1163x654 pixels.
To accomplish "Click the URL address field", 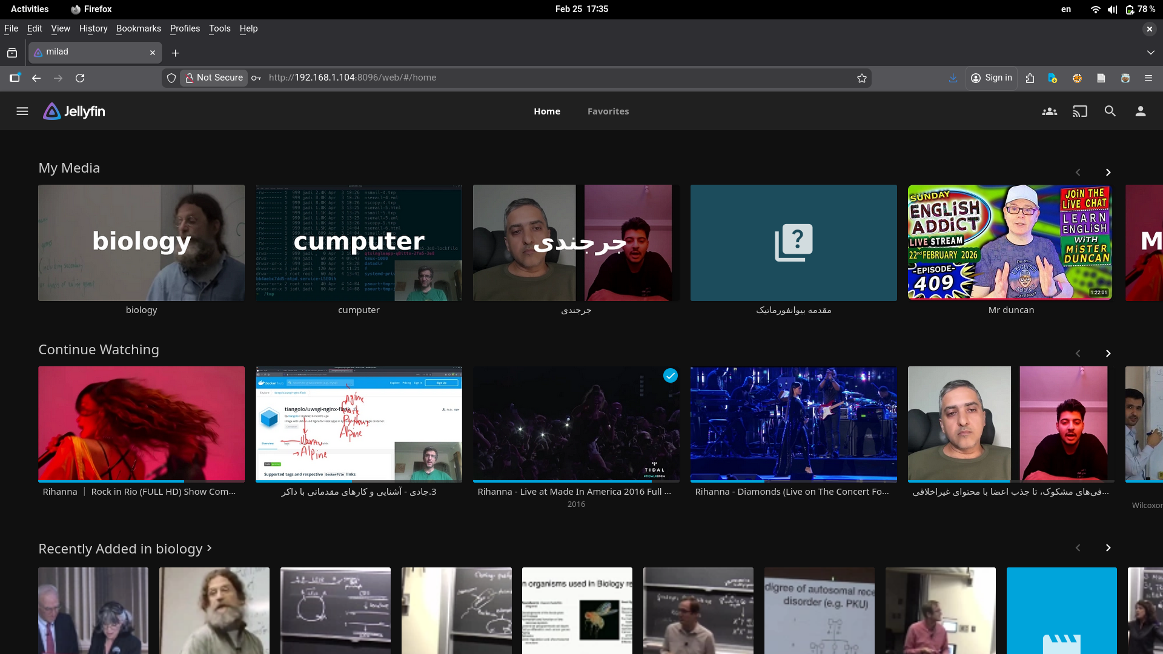I will pos(545,78).
